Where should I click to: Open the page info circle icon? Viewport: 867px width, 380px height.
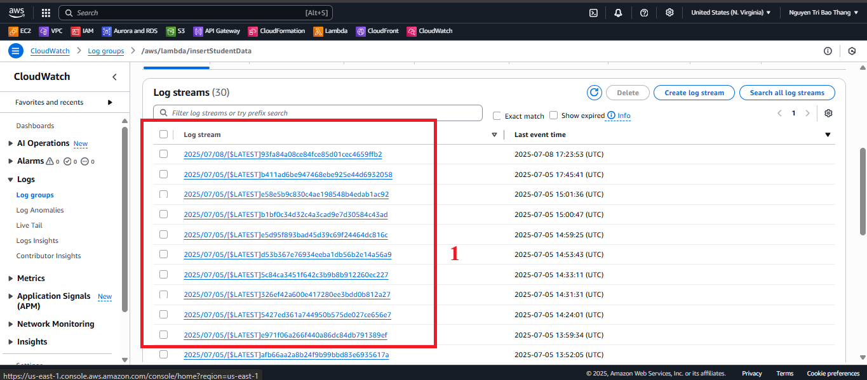[828, 51]
